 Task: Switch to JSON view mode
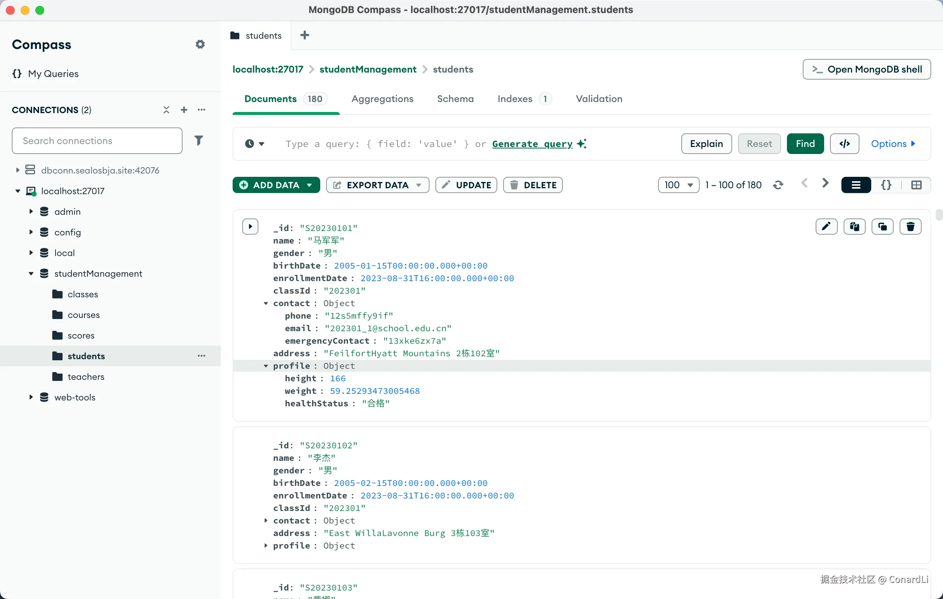click(886, 185)
